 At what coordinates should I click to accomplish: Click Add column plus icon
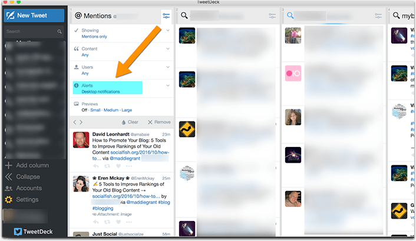point(9,165)
